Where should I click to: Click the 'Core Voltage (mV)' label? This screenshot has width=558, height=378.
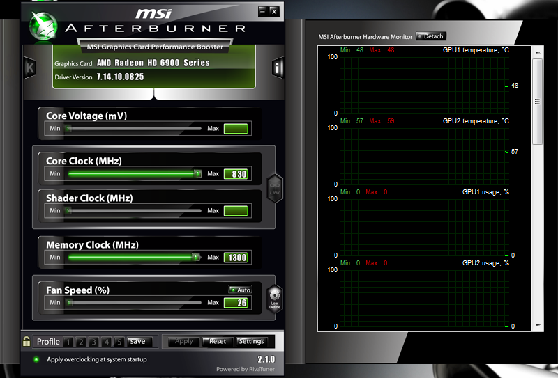click(x=86, y=116)
